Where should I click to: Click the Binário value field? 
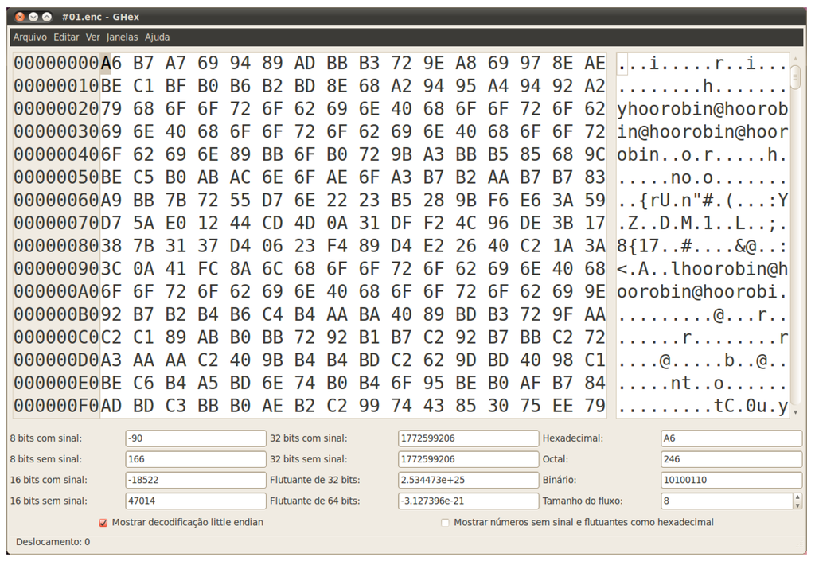pos(731,480)
